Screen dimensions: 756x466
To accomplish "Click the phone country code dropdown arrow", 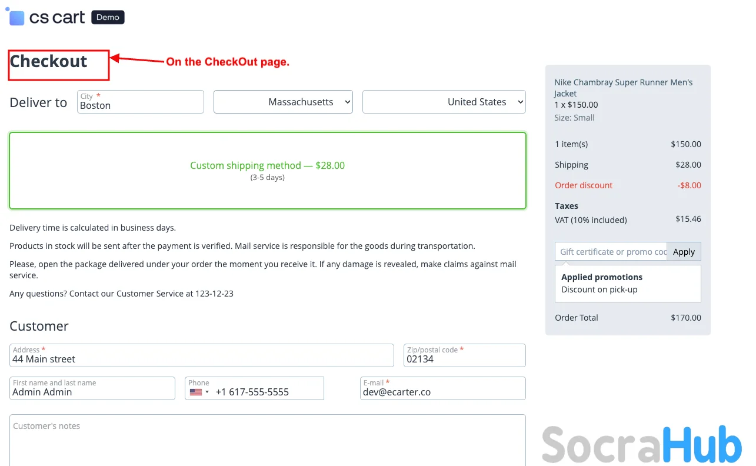I will pyautogui.click(x=207, y=392).
